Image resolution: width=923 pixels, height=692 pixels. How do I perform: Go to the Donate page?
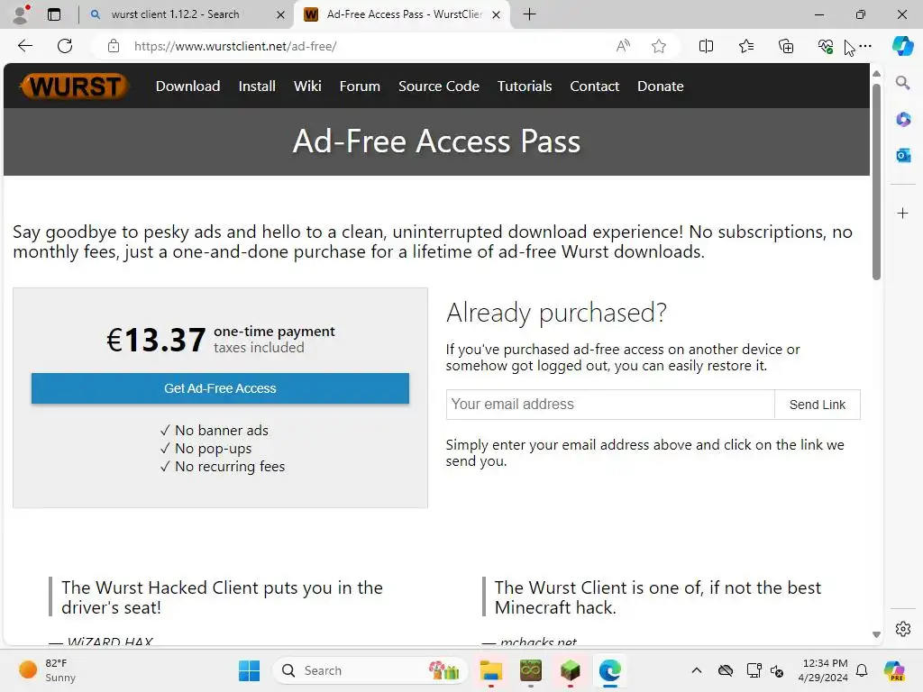point(661,86)
